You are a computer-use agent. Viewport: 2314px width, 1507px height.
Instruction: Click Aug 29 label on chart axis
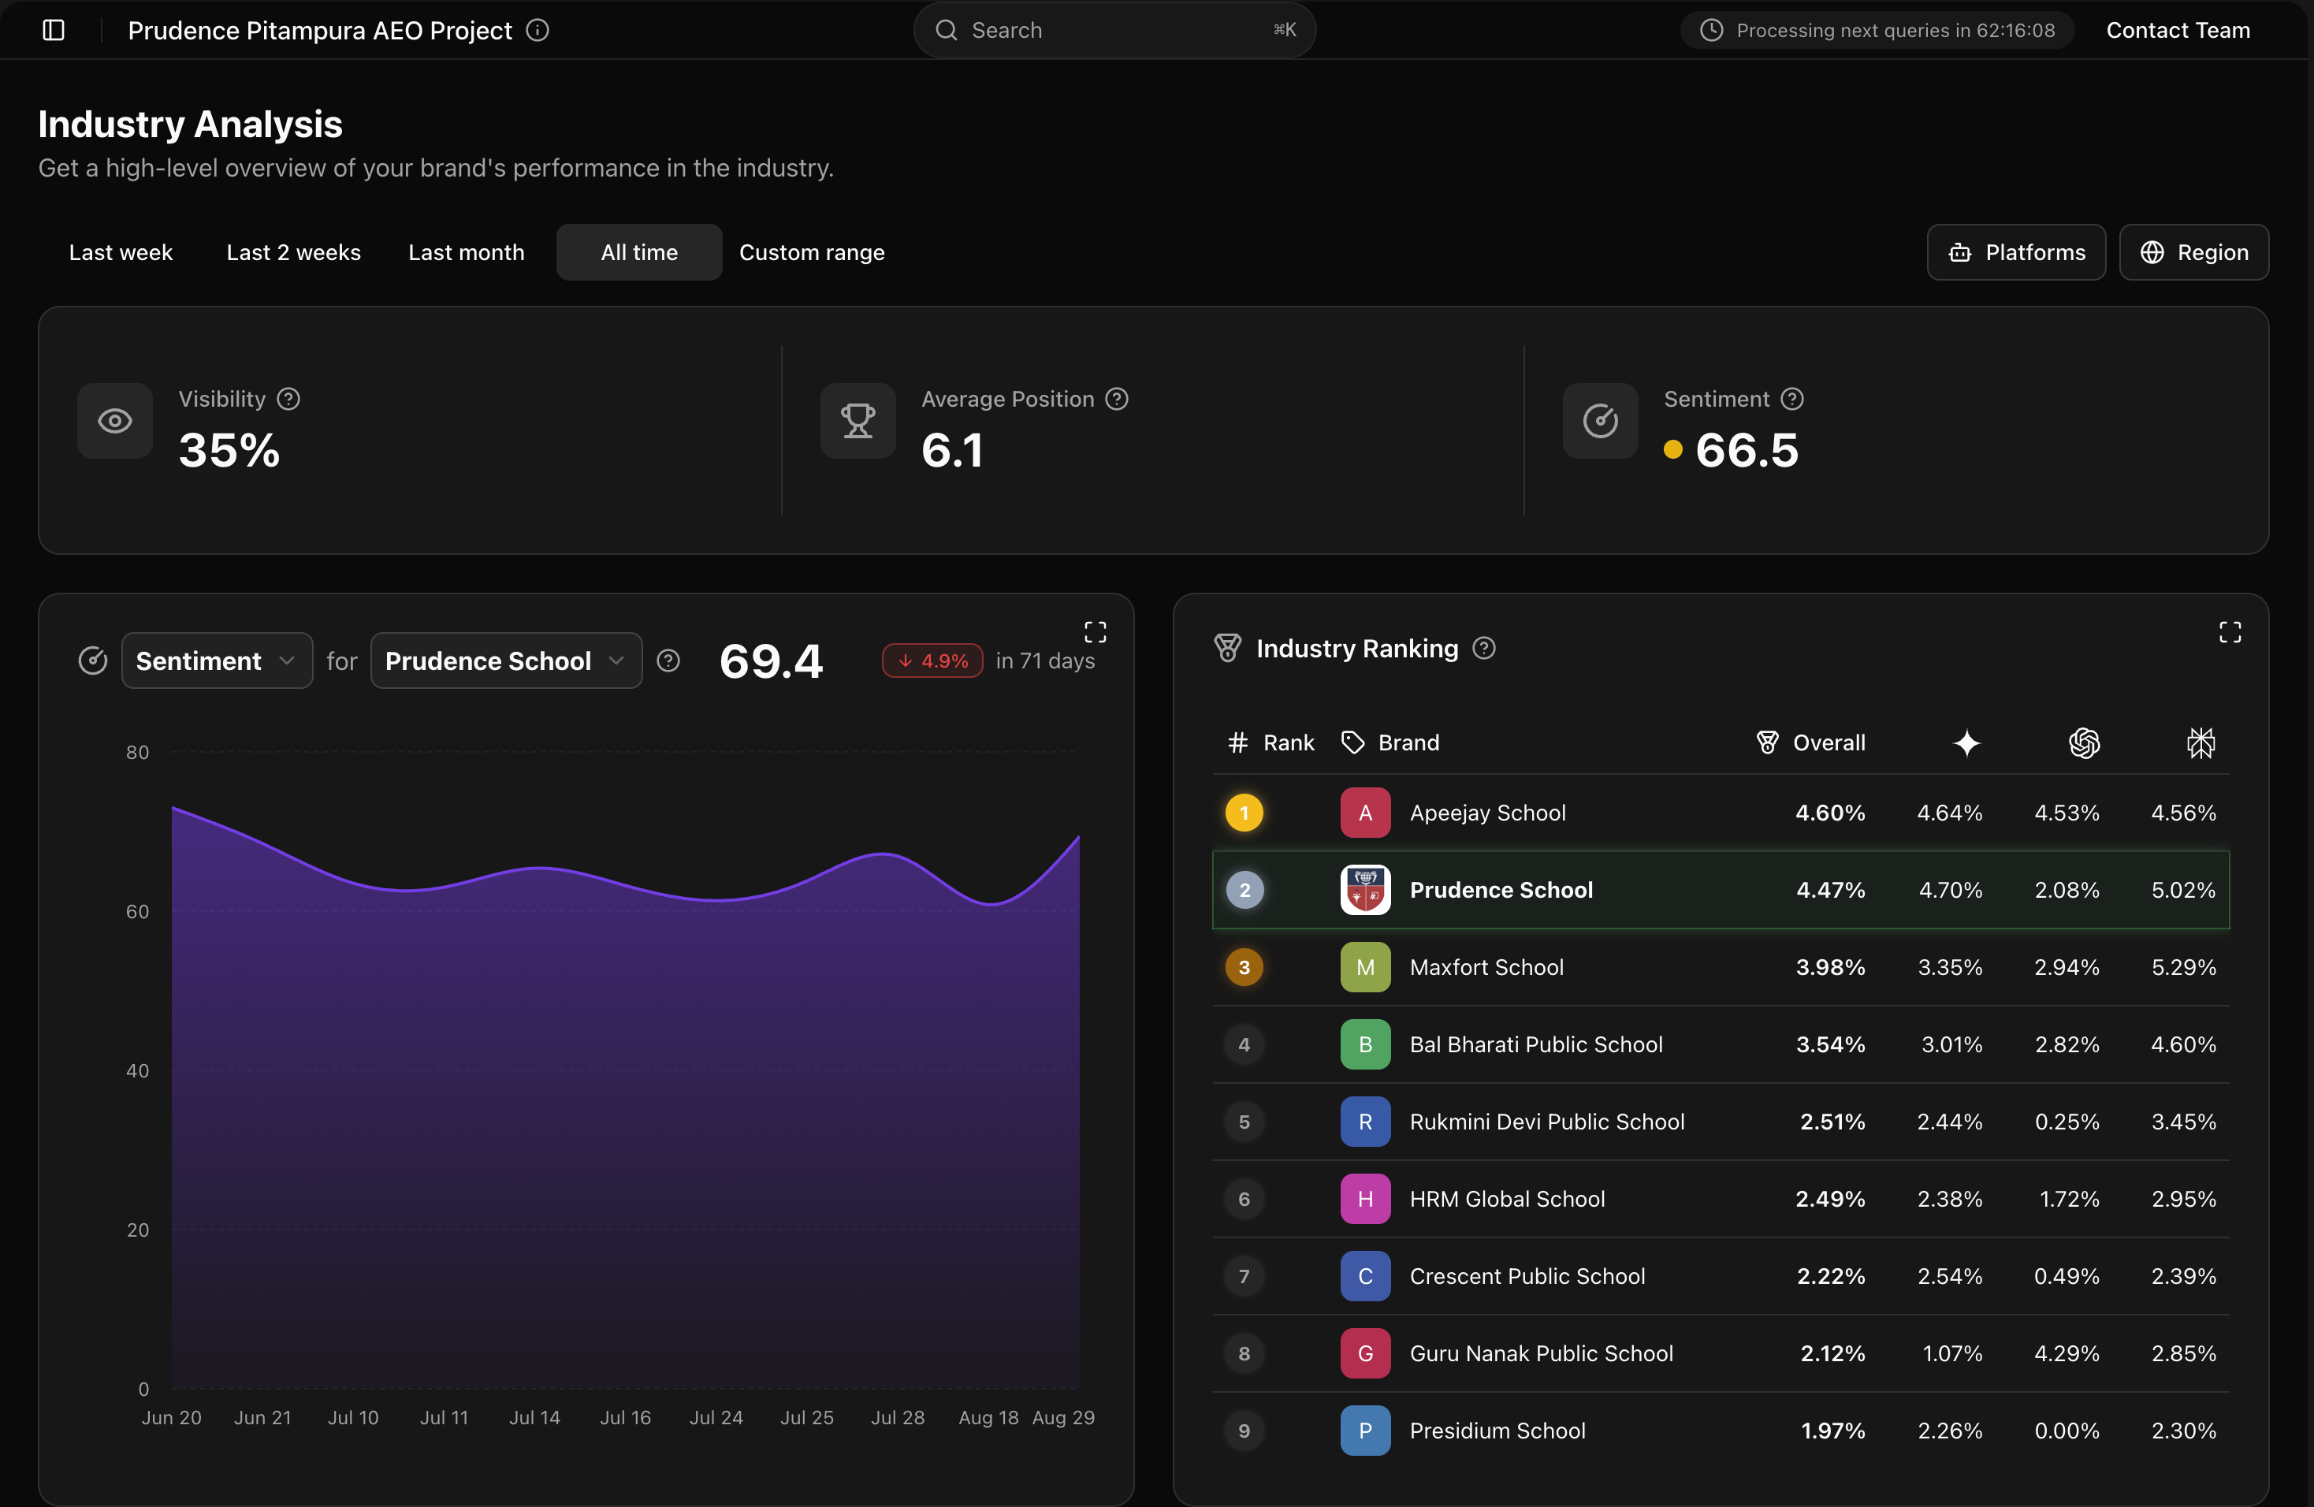point(1064,1418)
